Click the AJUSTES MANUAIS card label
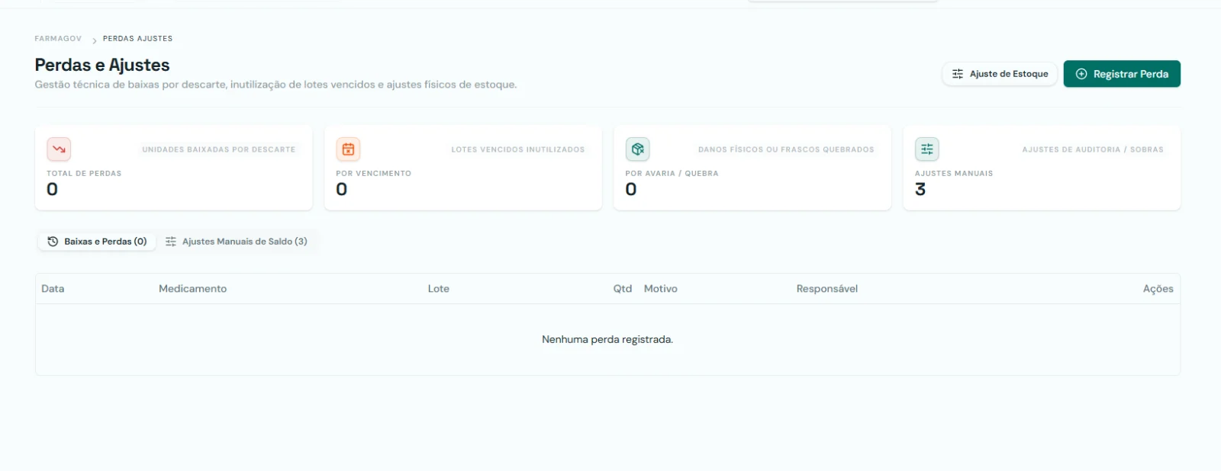1221x471 pixels. coord(954,174)
